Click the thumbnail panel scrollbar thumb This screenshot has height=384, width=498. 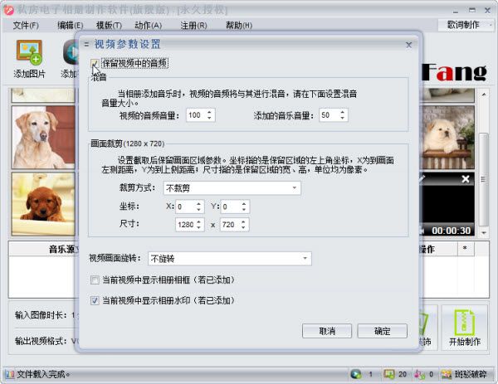483,179
